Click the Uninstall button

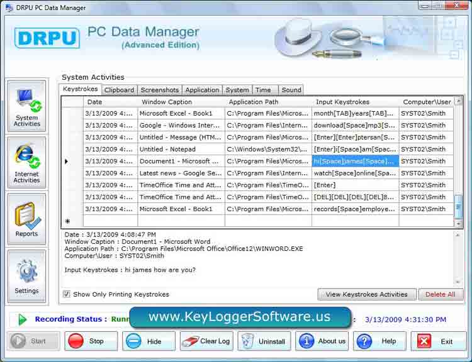264,341
